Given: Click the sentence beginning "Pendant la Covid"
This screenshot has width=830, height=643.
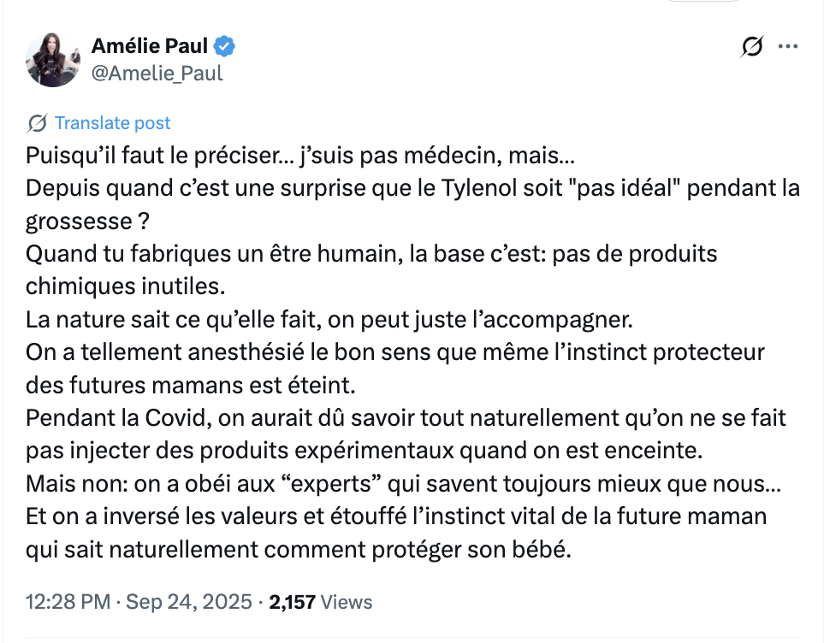Looking at the screenshot, I should (406, 434).
